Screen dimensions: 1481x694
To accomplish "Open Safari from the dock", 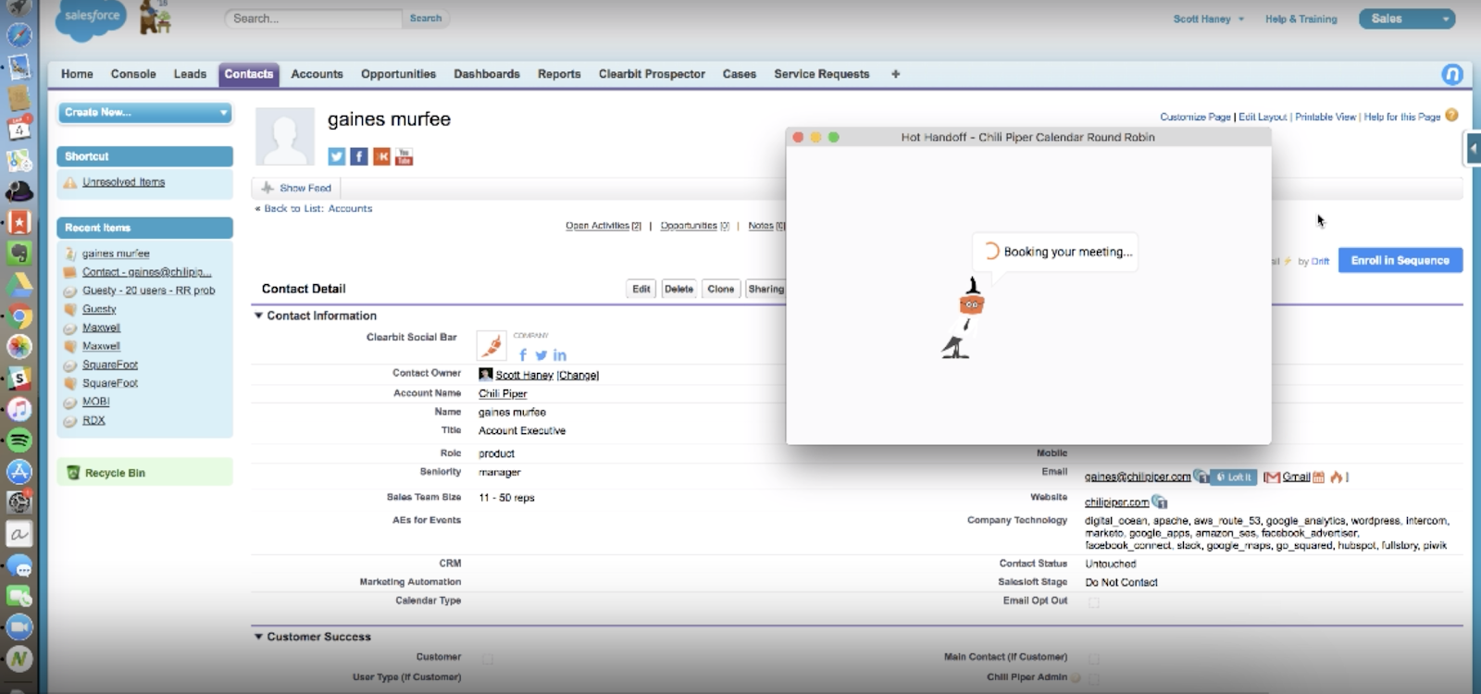I will coord(19,35).
